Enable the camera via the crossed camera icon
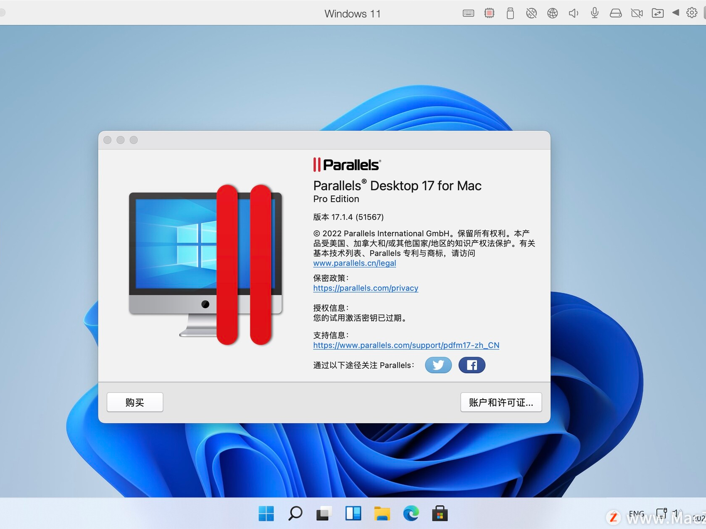Image resolution: width=706 pixels, height=529 pixels. click(636, 13)
